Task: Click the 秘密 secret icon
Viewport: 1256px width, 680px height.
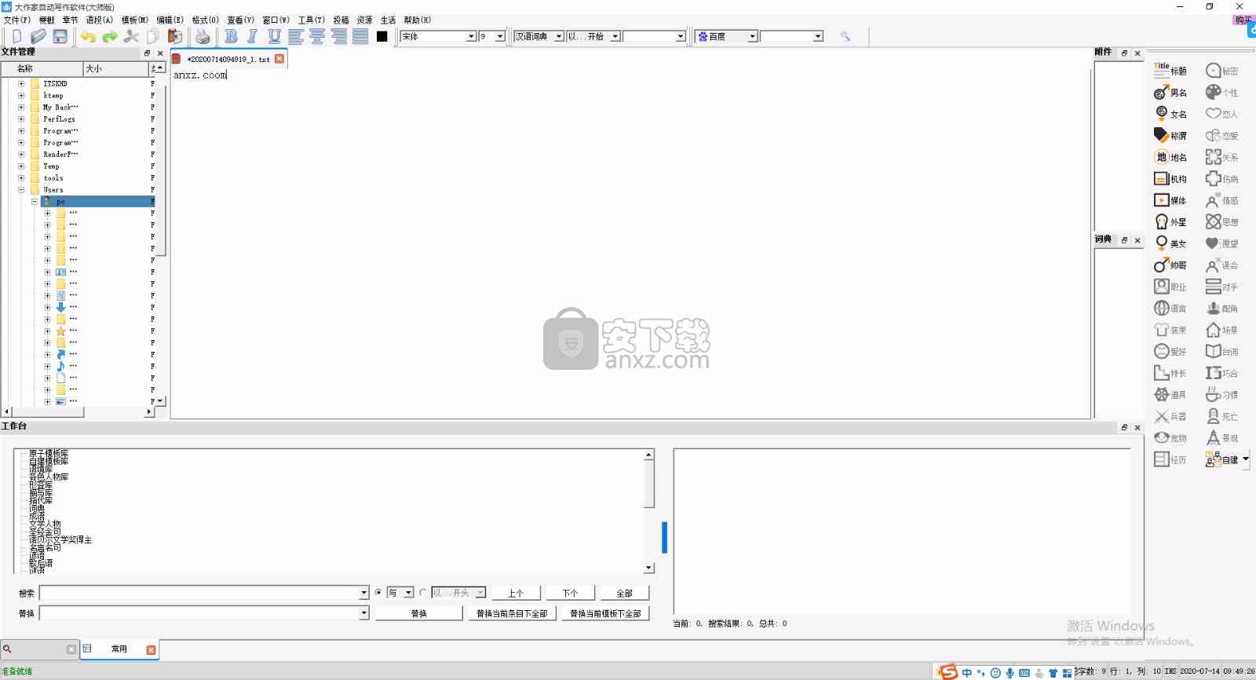Action: pyautogui.click(x=1221, y=71)
